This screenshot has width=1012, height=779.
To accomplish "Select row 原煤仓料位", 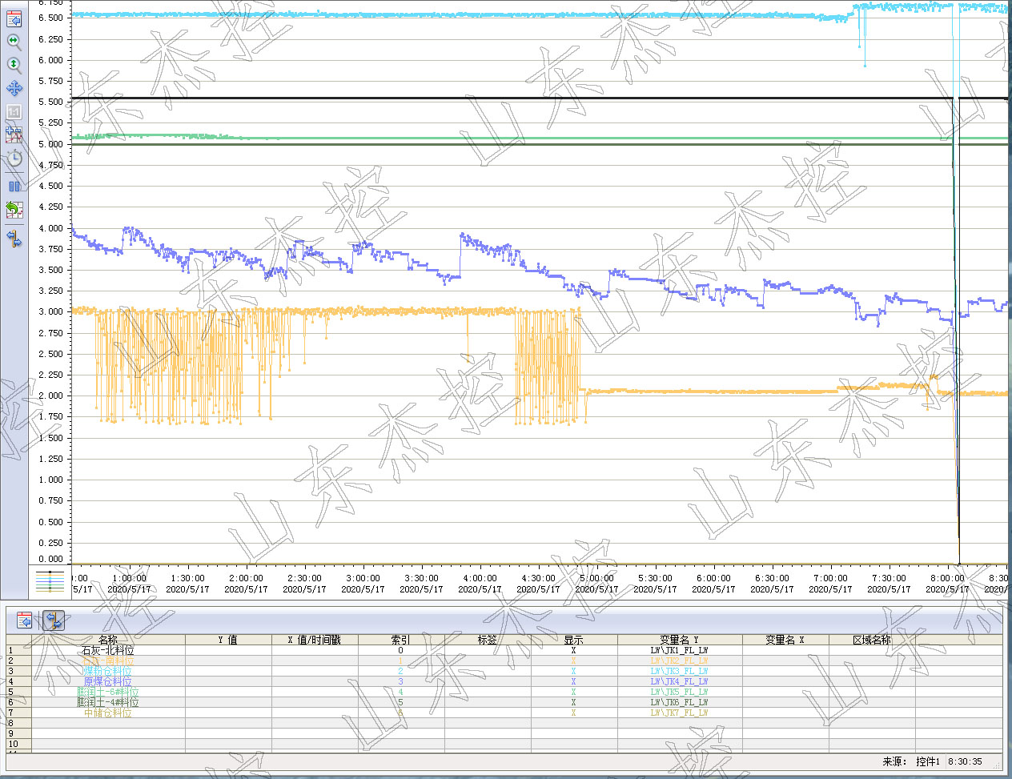I will (108, 681).
